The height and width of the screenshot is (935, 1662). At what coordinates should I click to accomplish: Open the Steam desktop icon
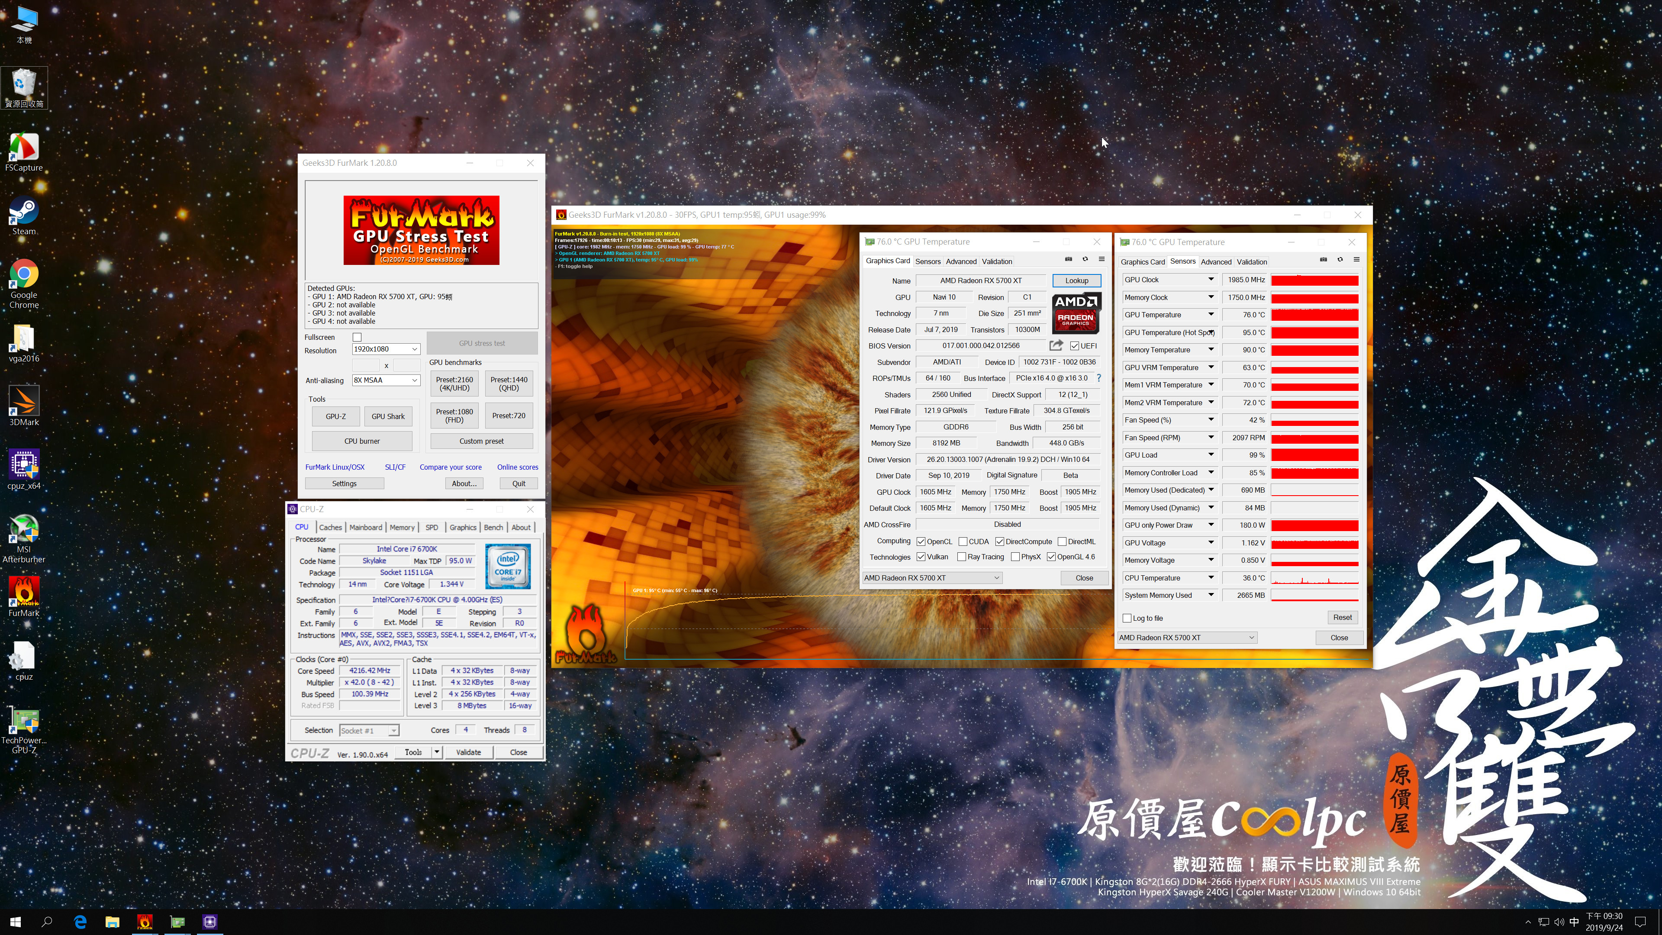[x=24, y=216]
